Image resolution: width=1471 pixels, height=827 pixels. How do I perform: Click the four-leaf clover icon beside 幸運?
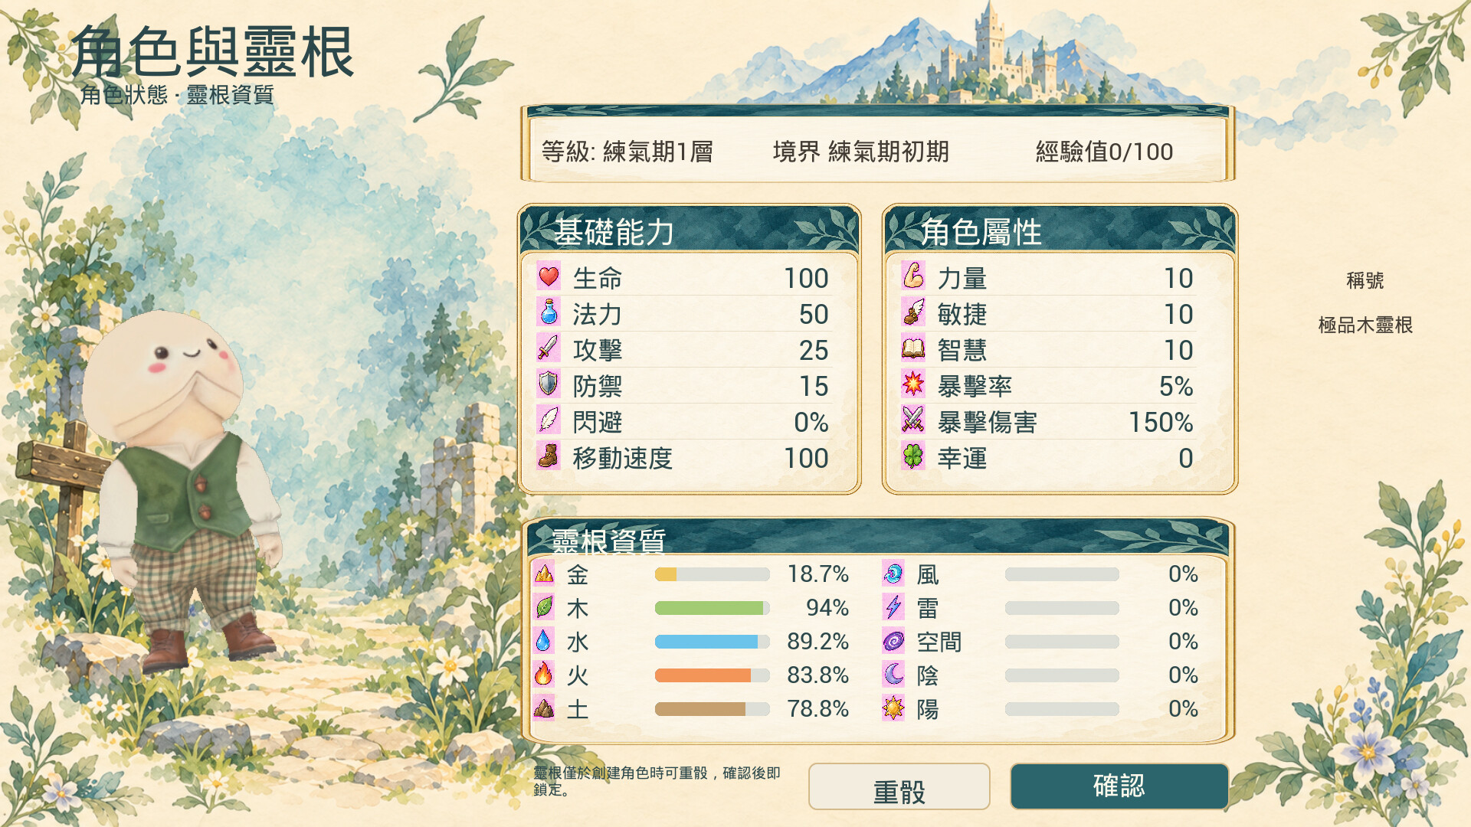[913, 456]
